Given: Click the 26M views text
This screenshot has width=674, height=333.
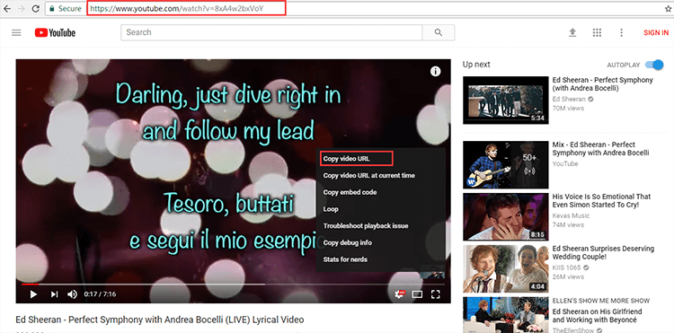Looking at the screenshot, I should [568, 276].
